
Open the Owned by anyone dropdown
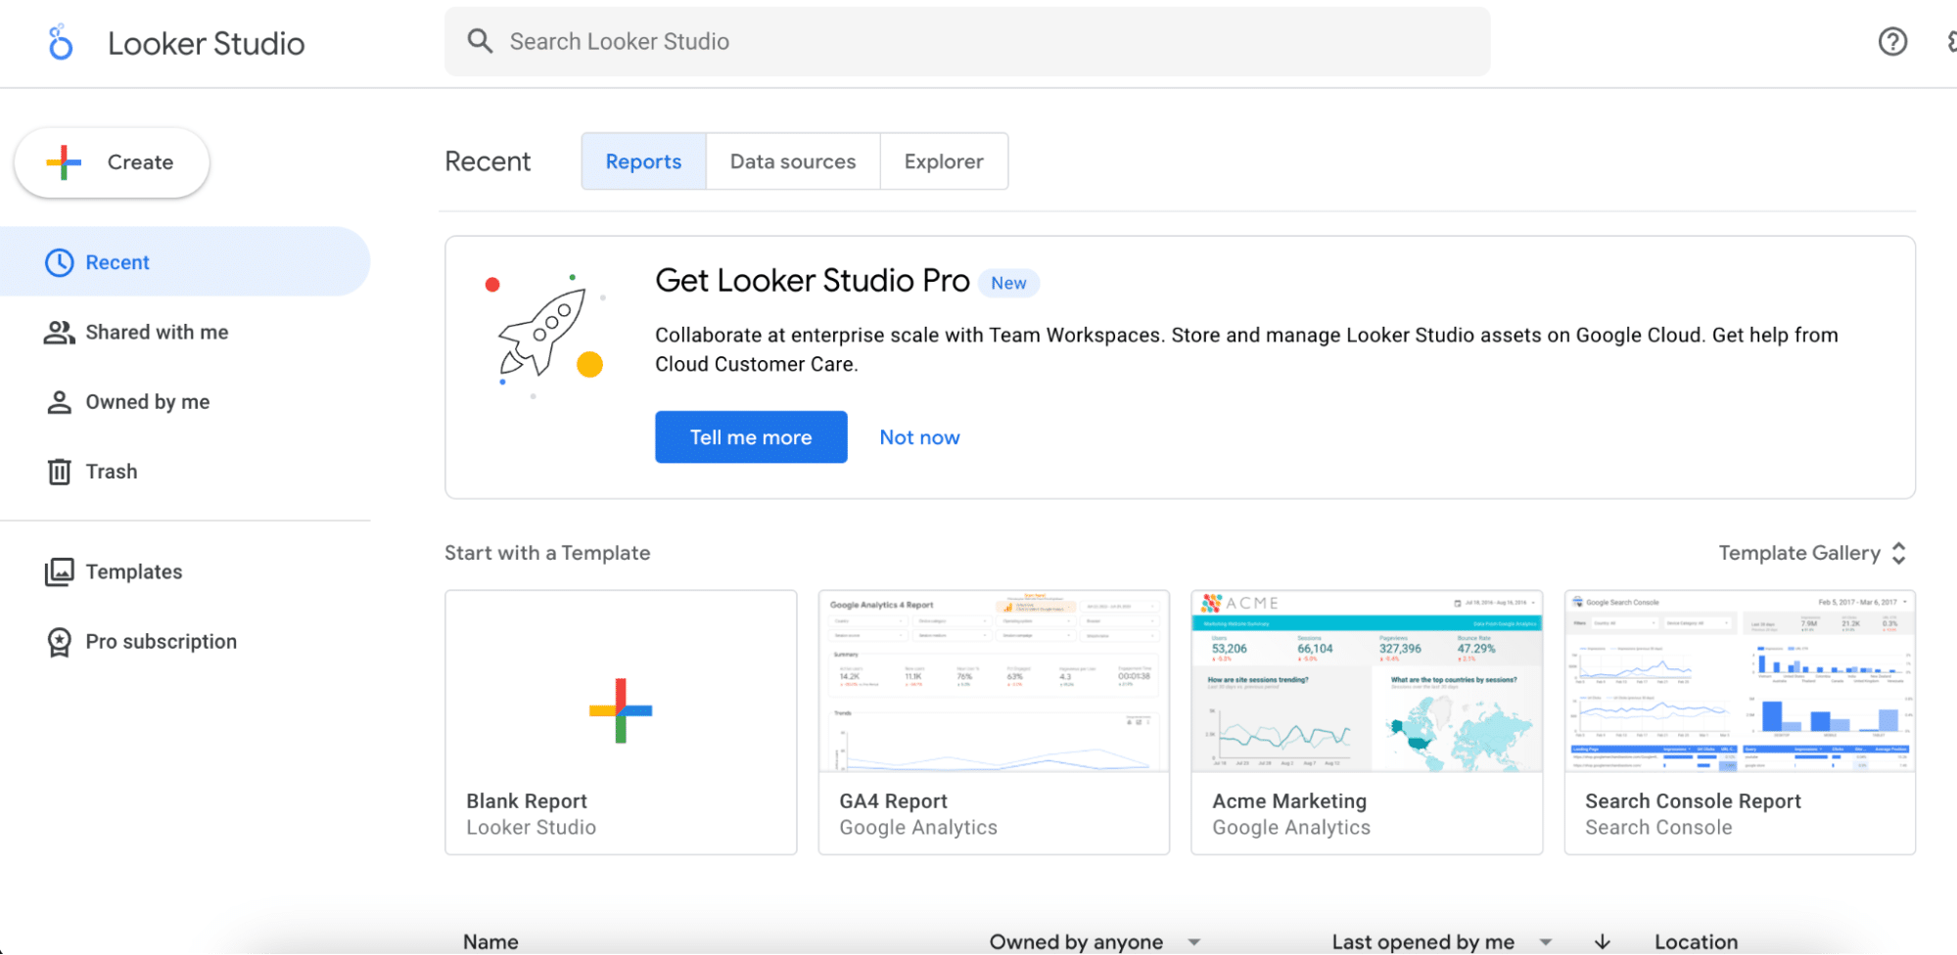click(1095, 941)
